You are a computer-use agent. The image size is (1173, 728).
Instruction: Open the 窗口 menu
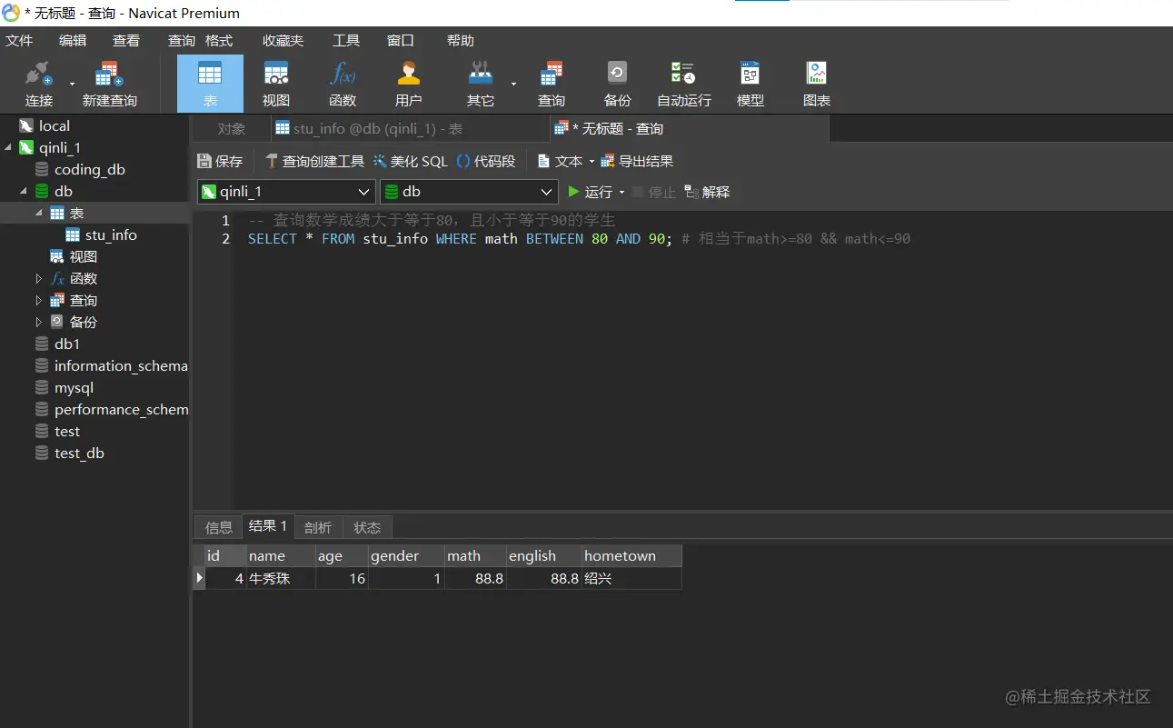(x=401, y=40)
